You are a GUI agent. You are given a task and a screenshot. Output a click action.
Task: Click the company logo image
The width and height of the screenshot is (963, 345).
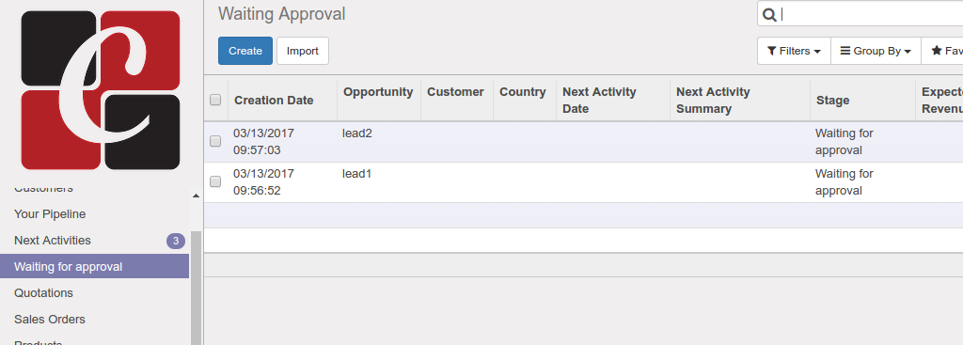pos(100,89)
